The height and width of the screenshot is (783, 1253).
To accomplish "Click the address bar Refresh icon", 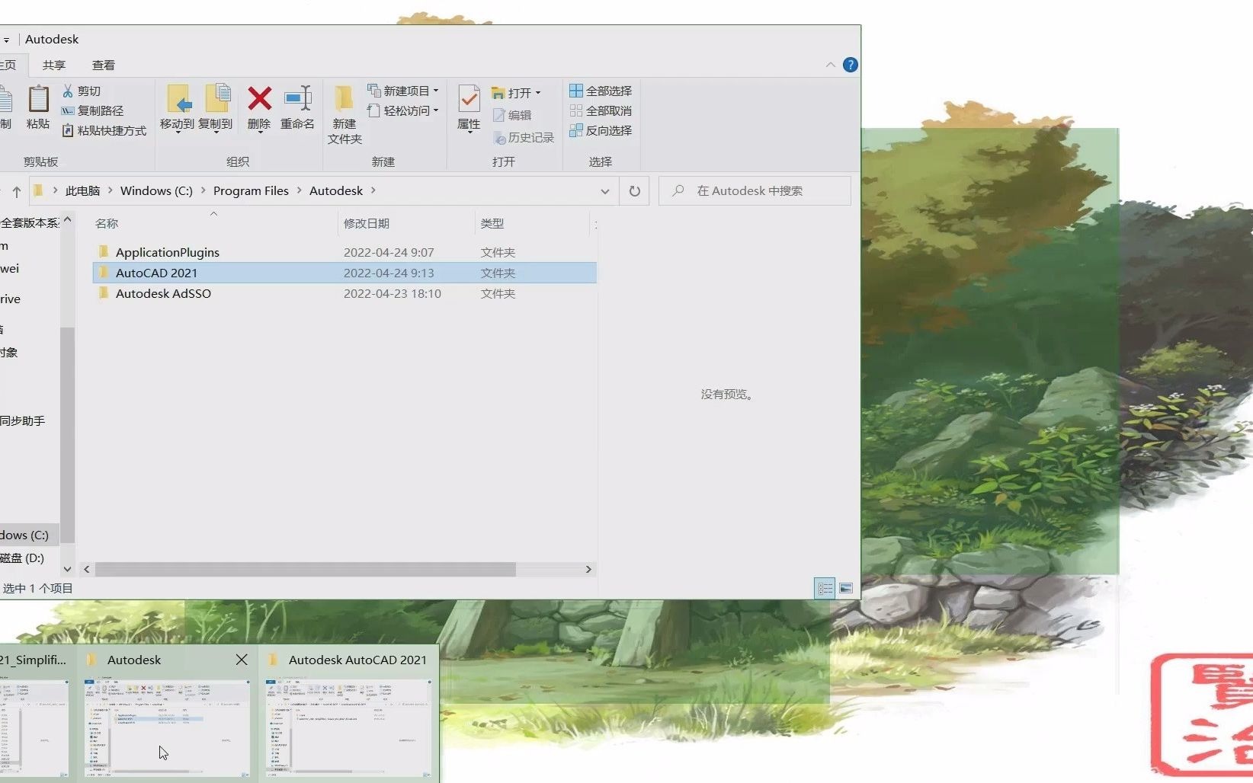I will tap(634, 191).
